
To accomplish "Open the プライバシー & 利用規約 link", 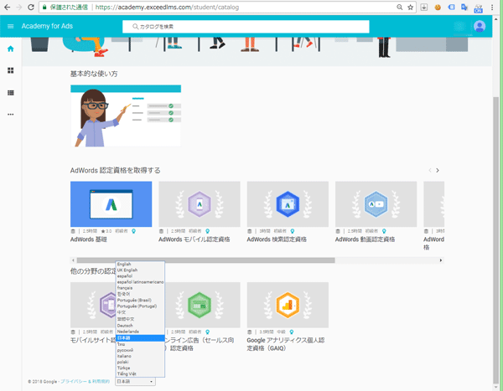I will (x=85, y=382).
